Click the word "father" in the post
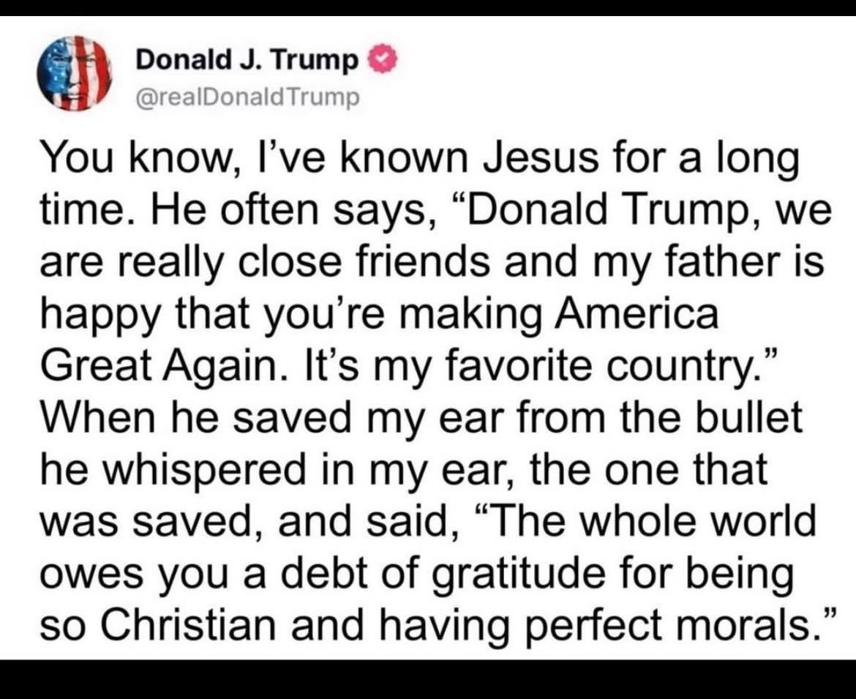 [x=732, y=262]
